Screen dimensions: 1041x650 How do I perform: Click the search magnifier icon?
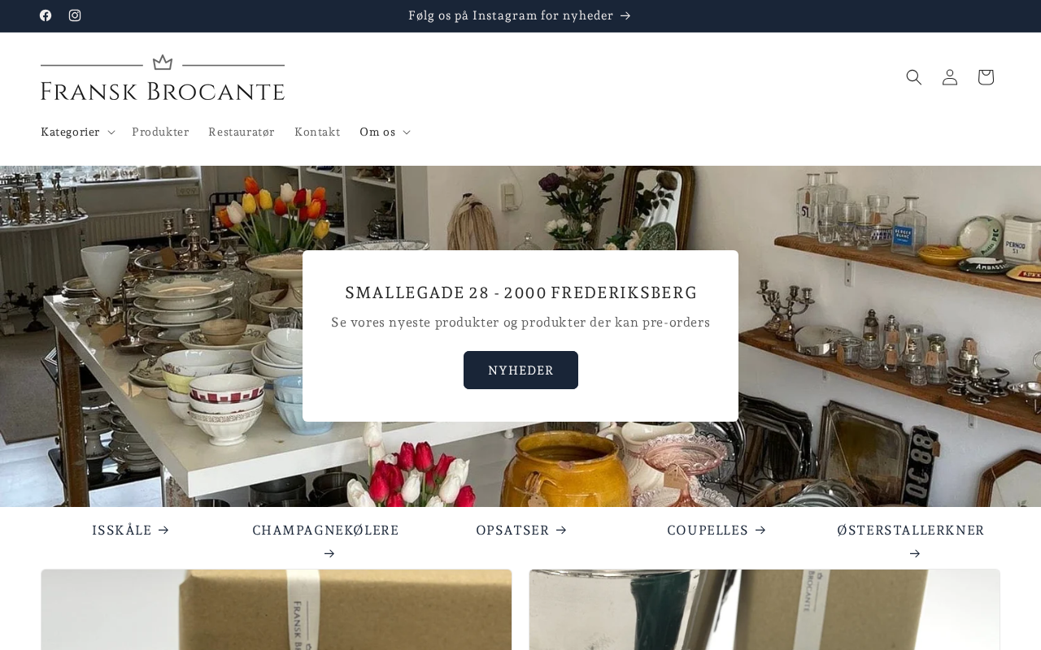tap(914, 77)
